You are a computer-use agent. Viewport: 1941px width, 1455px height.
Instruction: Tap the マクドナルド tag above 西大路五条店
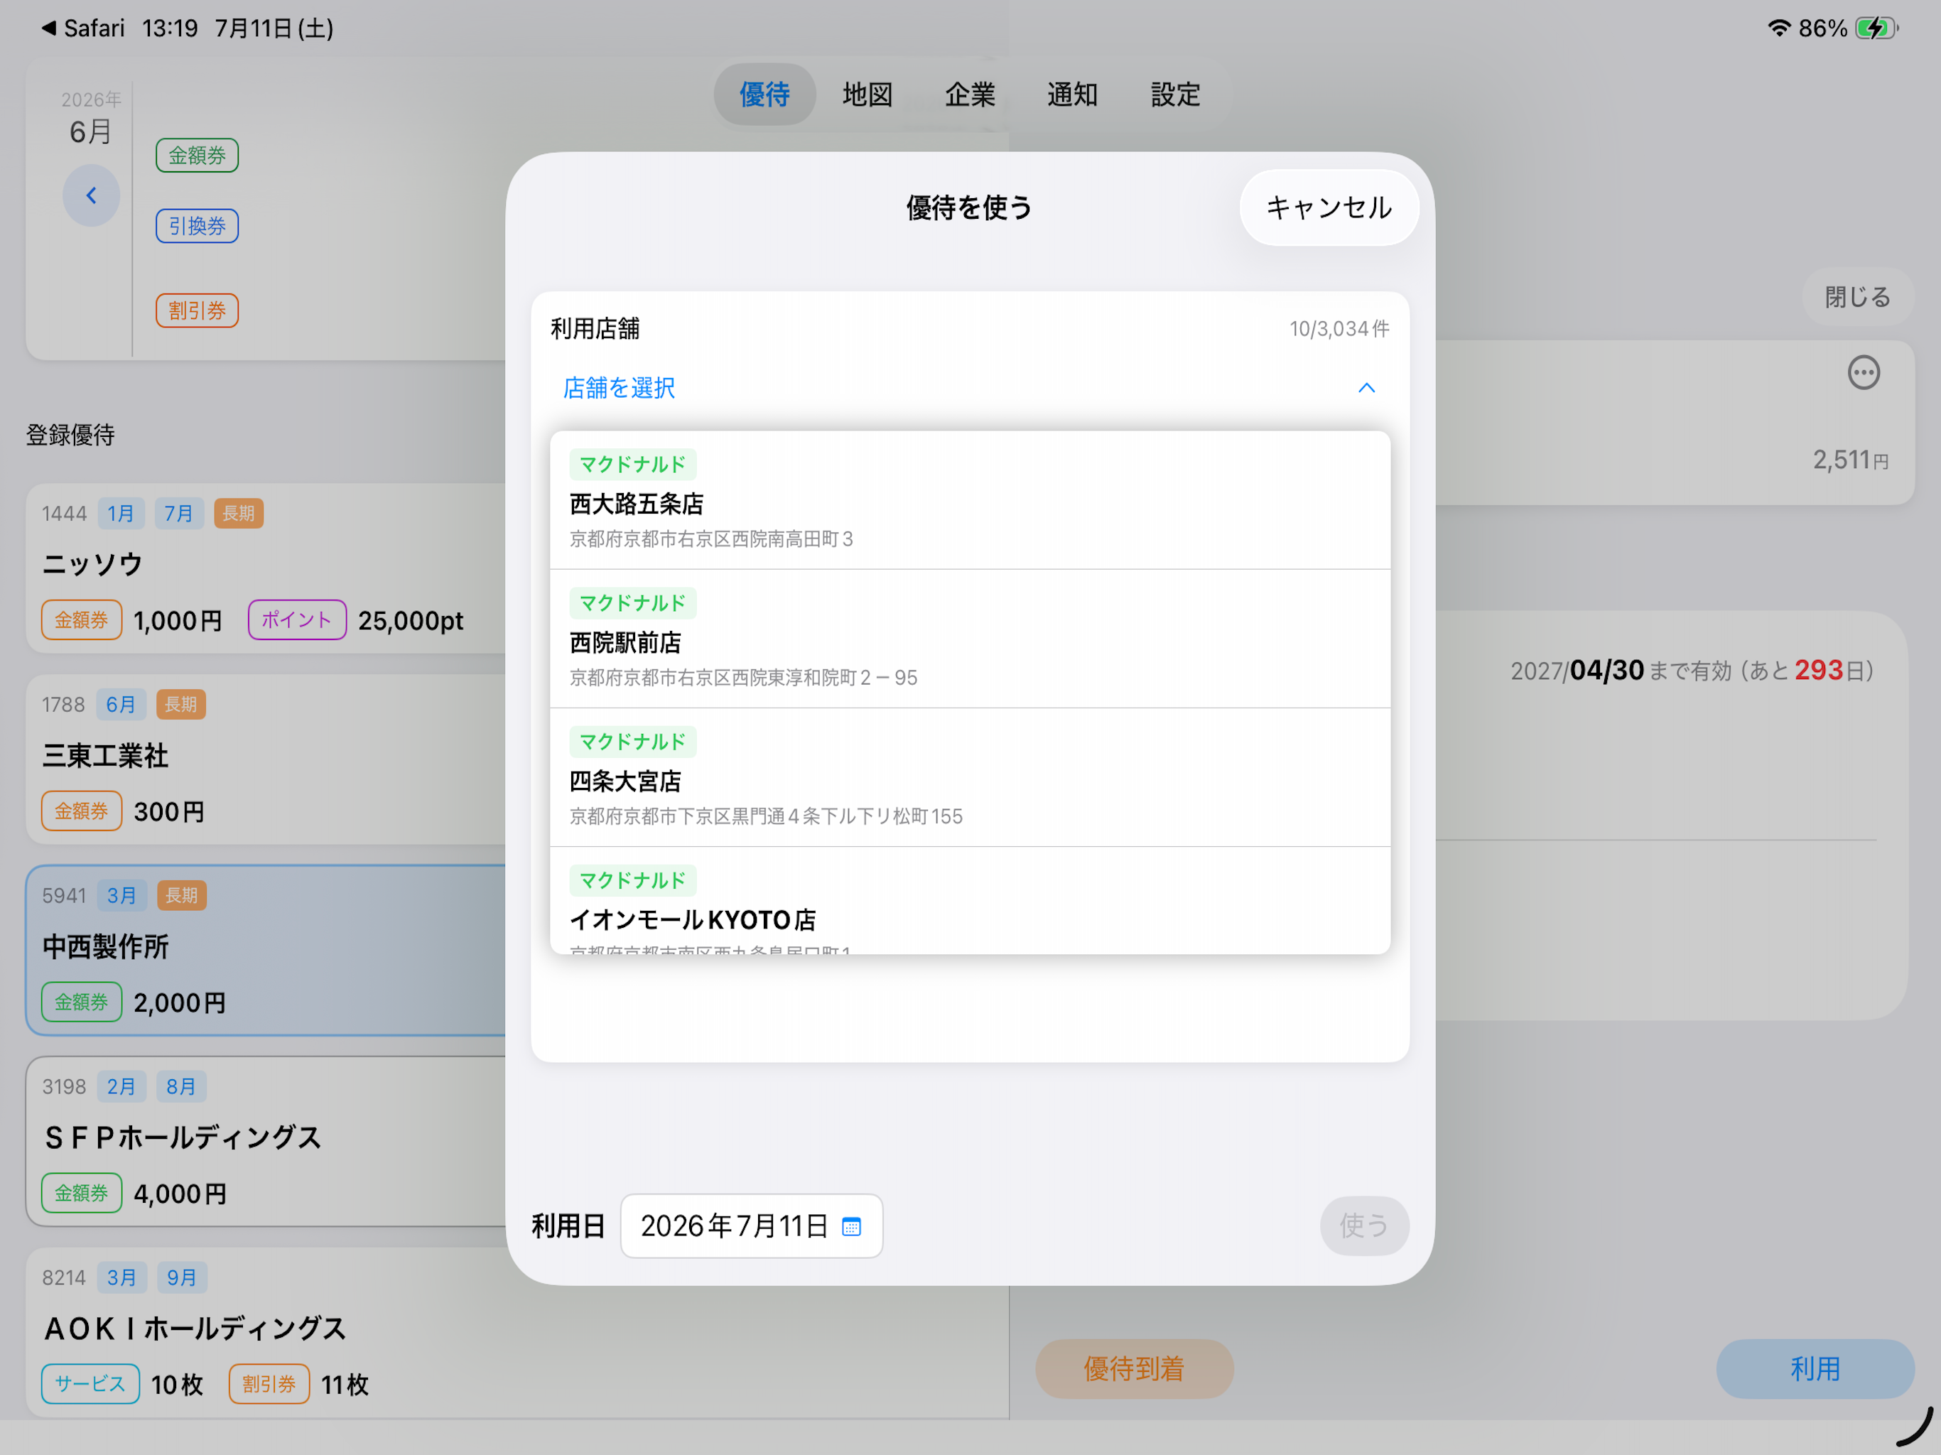(632, 464)
